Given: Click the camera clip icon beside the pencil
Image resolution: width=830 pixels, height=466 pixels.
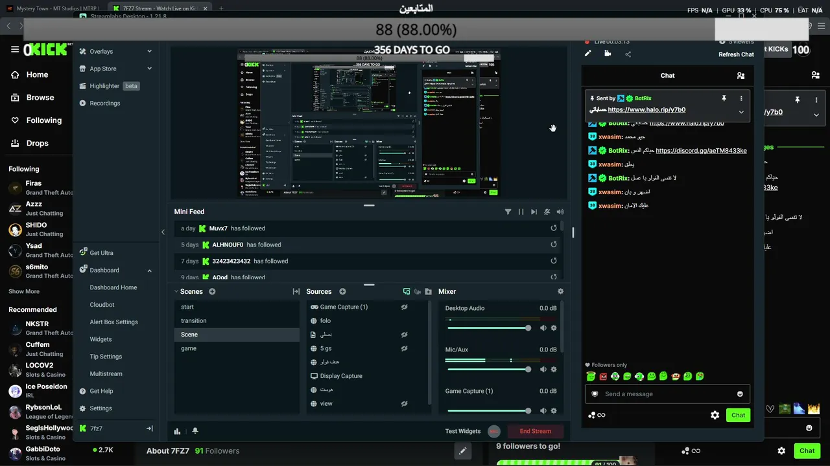Looking at the screenshot, I should click(x=608, y=54).
